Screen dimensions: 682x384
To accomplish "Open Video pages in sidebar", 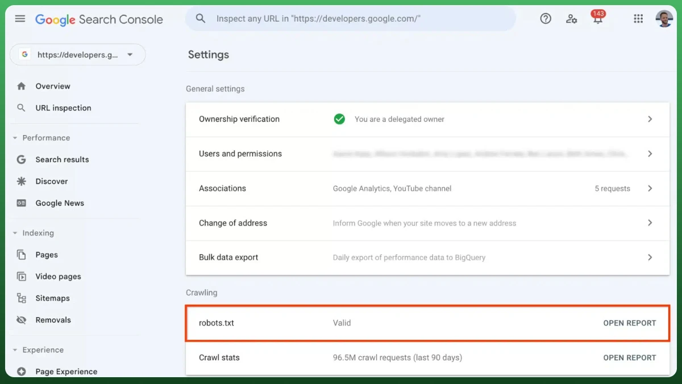I will 58,276.
